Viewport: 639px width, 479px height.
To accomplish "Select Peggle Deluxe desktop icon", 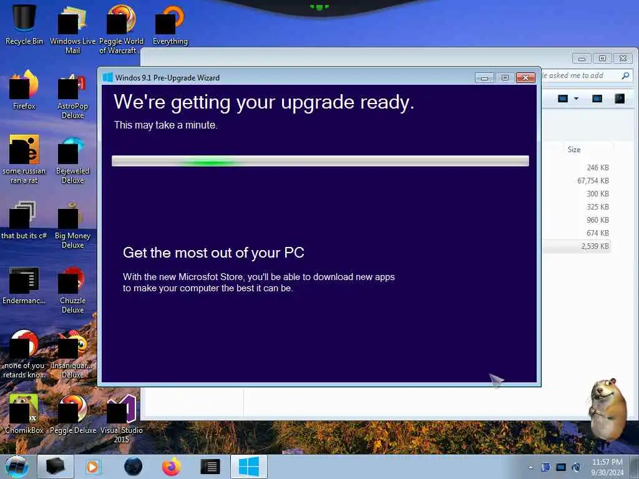I will (72, 414).
